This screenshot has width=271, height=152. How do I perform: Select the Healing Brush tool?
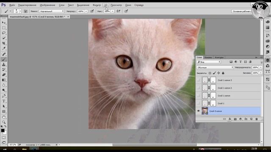coord(4,54)
